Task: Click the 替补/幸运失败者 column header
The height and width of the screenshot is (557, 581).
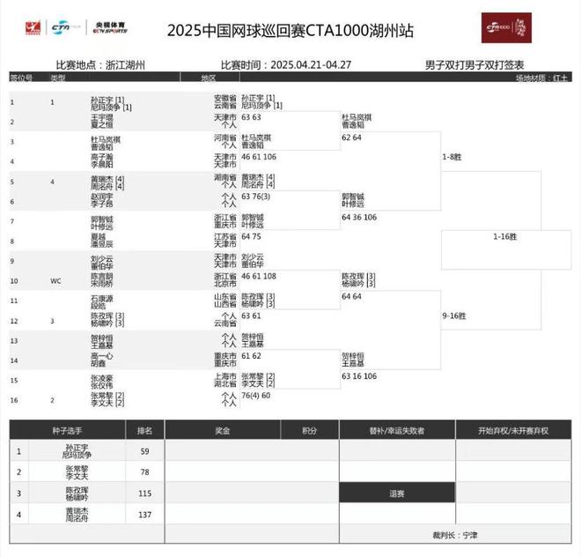Action: (x=397, y=430)
